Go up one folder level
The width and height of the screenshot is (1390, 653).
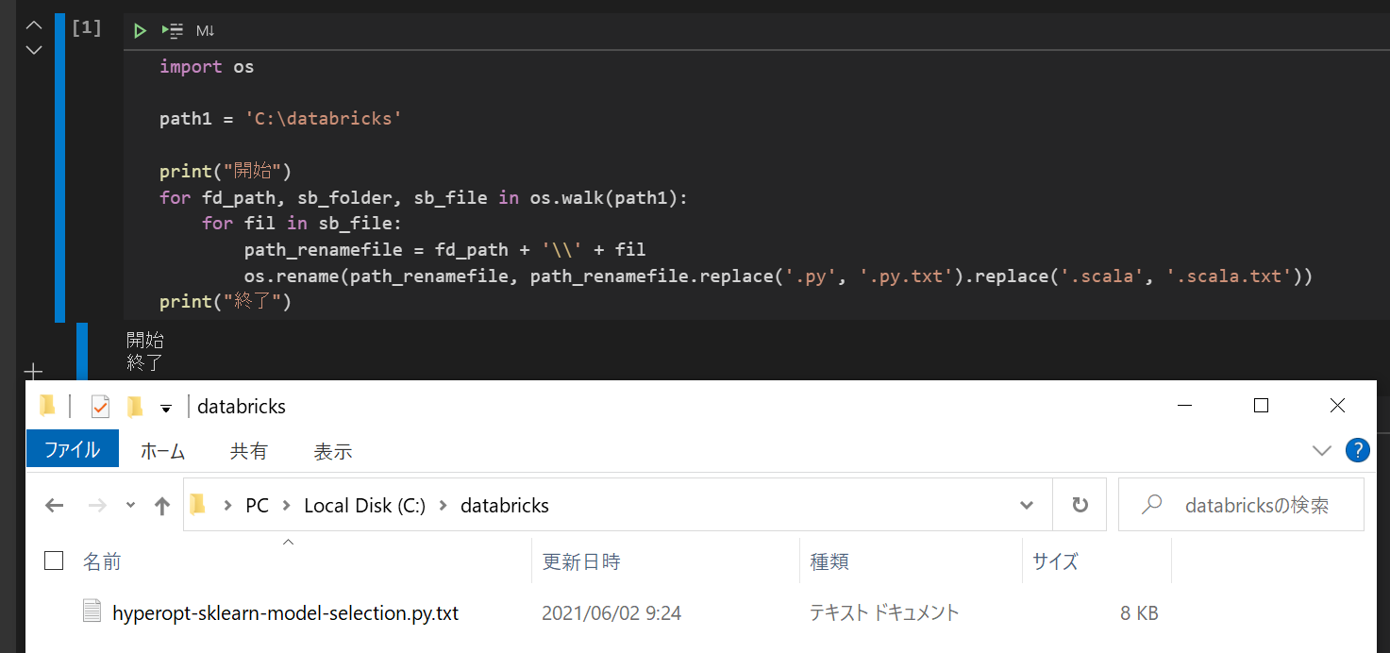[x=162, y=506]
